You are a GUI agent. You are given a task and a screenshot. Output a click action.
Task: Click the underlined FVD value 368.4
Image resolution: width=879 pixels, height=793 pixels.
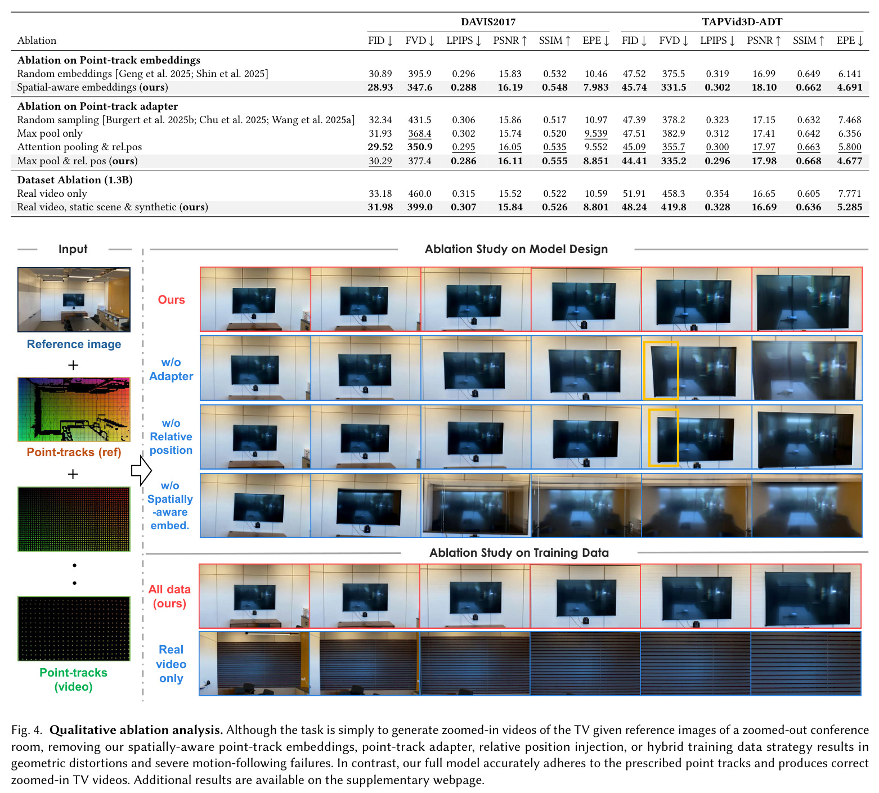click(x=420, y=133)
